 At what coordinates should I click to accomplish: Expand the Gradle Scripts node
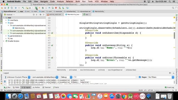pyautogui.click(x=4, y=41)
